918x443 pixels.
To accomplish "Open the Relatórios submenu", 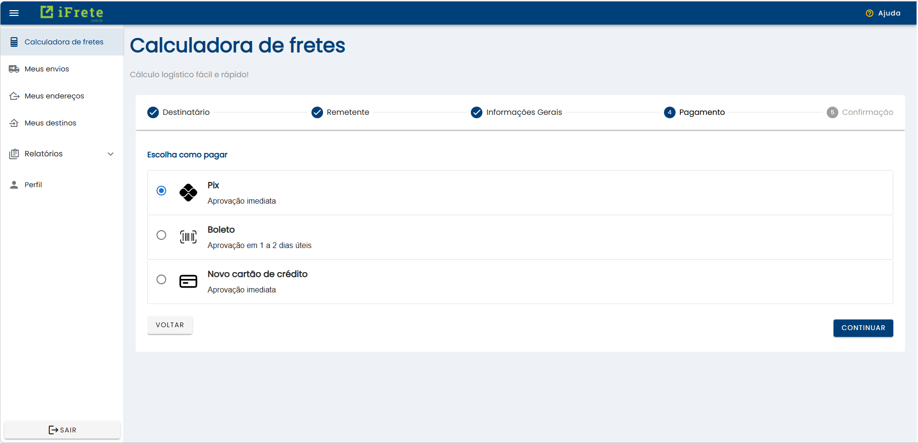I will (43, 154).
